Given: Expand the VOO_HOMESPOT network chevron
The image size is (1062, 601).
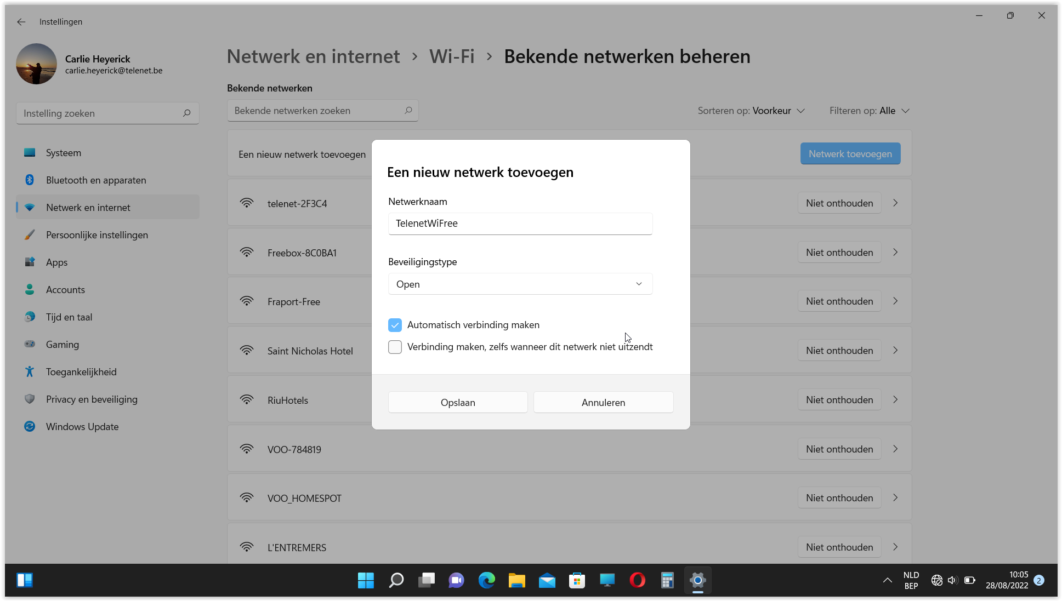Looking at the screenshot, I should (895, 498).
